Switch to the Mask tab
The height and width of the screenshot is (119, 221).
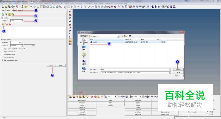tap(8, 10)
